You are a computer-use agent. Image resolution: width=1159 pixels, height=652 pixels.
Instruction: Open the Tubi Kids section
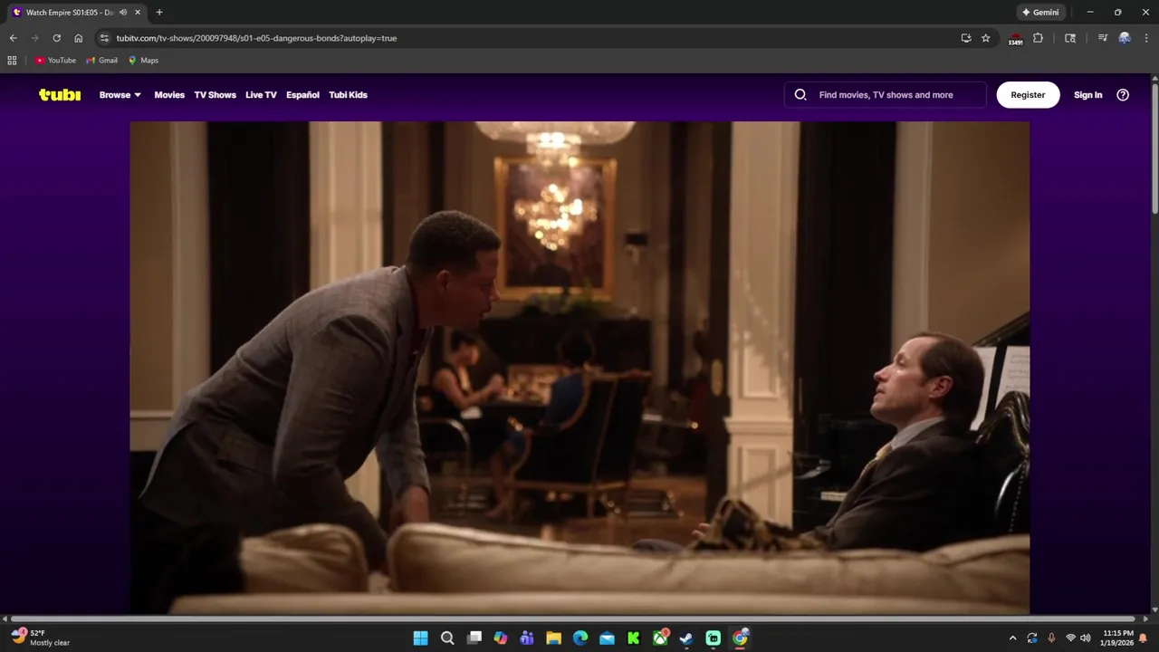(348, 95)
